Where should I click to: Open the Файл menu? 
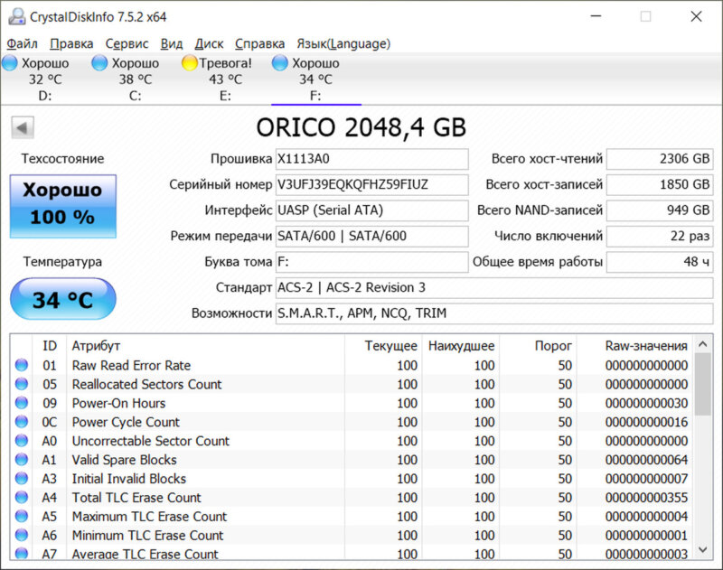tap(22, 43)
